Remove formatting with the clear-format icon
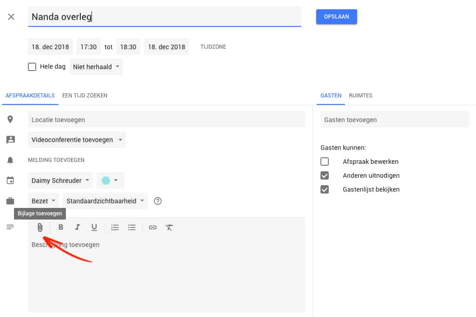The width and height of the screenshot is (476, 317). (169, 227)
